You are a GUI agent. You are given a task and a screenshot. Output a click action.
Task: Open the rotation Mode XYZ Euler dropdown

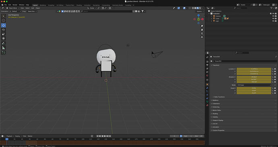tap(254, 85)
